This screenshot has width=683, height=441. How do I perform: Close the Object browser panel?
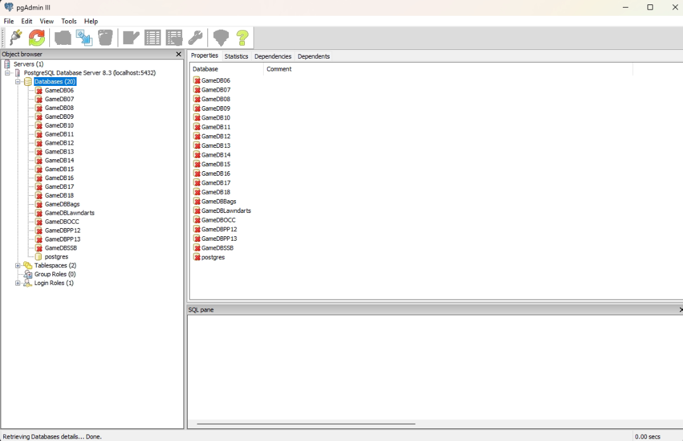(178, 54)
